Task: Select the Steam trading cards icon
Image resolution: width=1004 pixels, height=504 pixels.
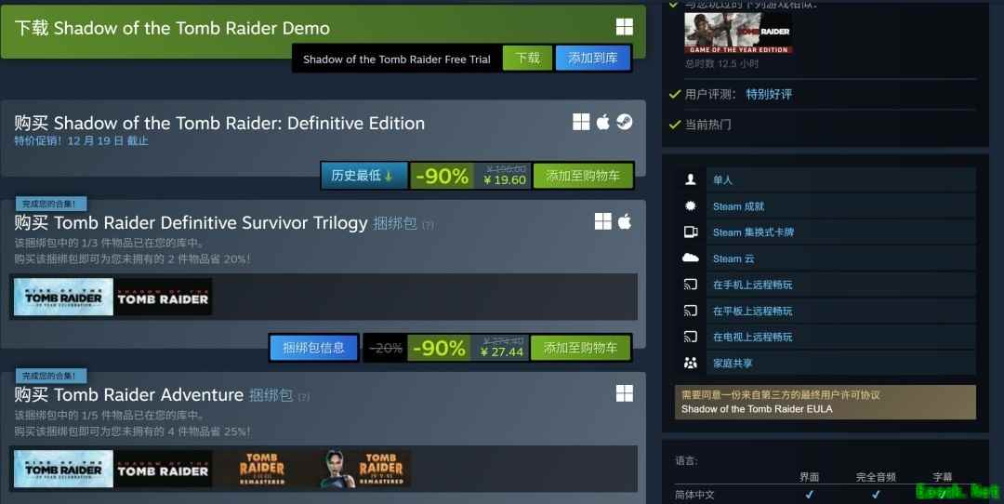Action: pyautogui.click(x=690, y=232)
